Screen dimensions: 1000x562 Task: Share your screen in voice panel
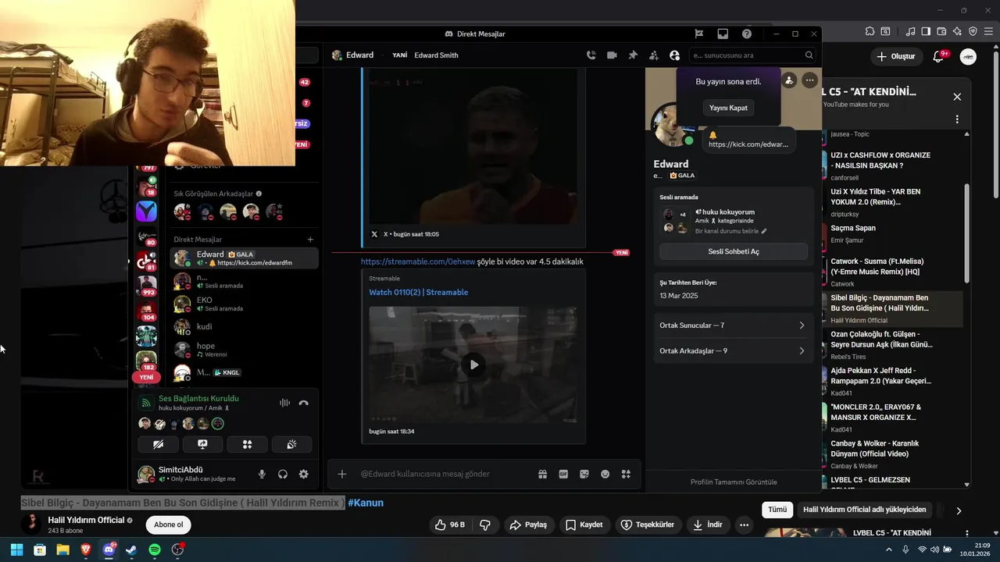pyautogui.click(x=202, y=444)
